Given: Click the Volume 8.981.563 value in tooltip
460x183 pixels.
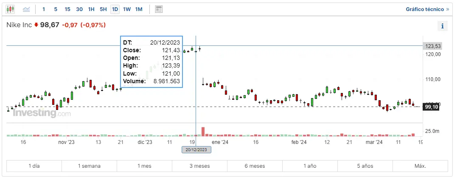Looking at the screenshot, I should click(167, 82).
